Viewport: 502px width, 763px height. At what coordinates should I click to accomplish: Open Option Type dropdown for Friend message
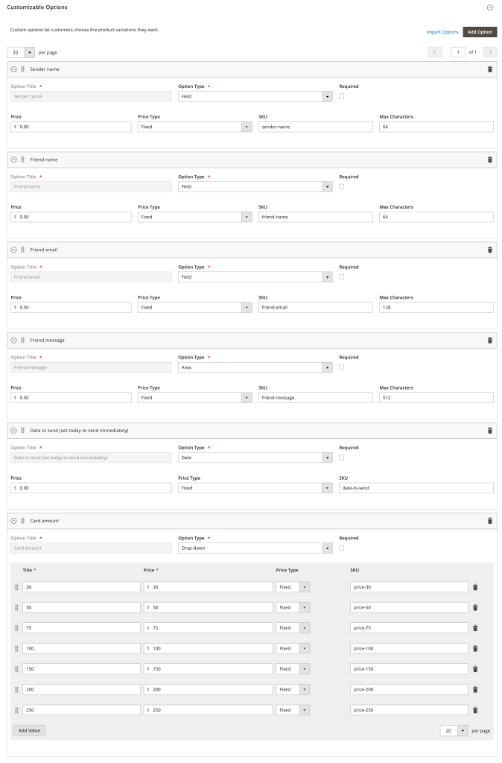(255, 367)
